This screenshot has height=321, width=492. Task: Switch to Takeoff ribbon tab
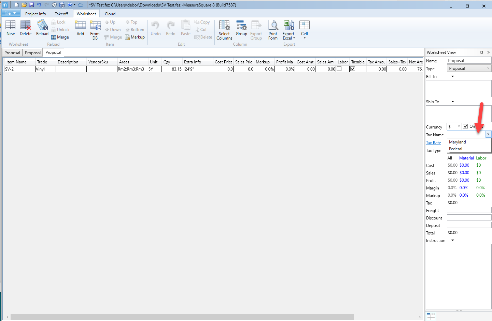[x=61, y=14]
